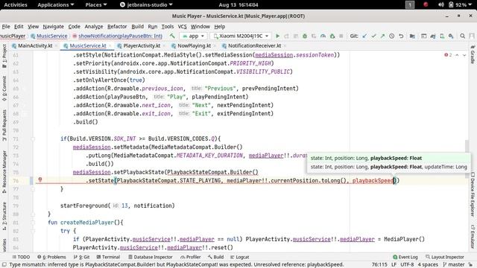Click Activities in the top bar
Screen dimensions: 477x268
pos(15,4)
